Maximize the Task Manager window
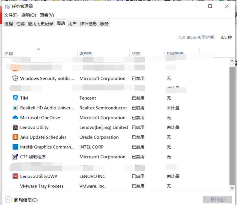 tap(210, 6)
